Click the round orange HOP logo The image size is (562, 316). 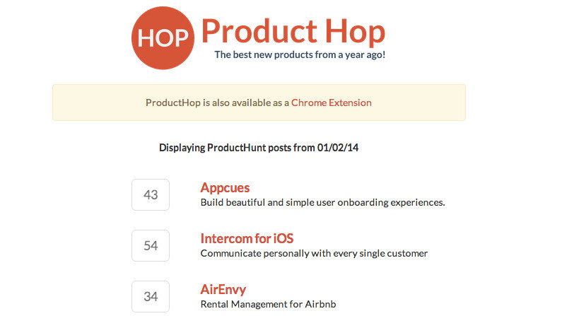(163, 37)
